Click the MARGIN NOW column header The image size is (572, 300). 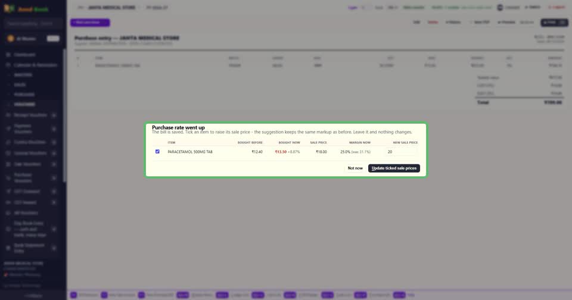coord(359,142)
